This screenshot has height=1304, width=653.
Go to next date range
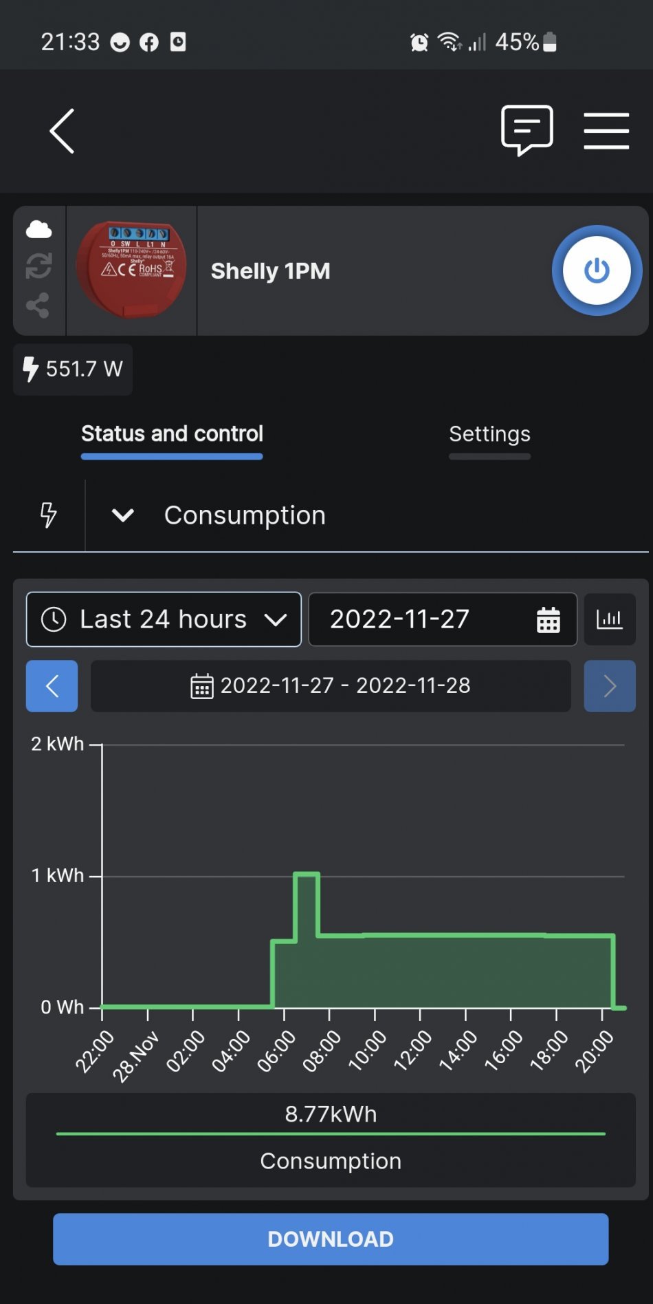tap(609, 686)
